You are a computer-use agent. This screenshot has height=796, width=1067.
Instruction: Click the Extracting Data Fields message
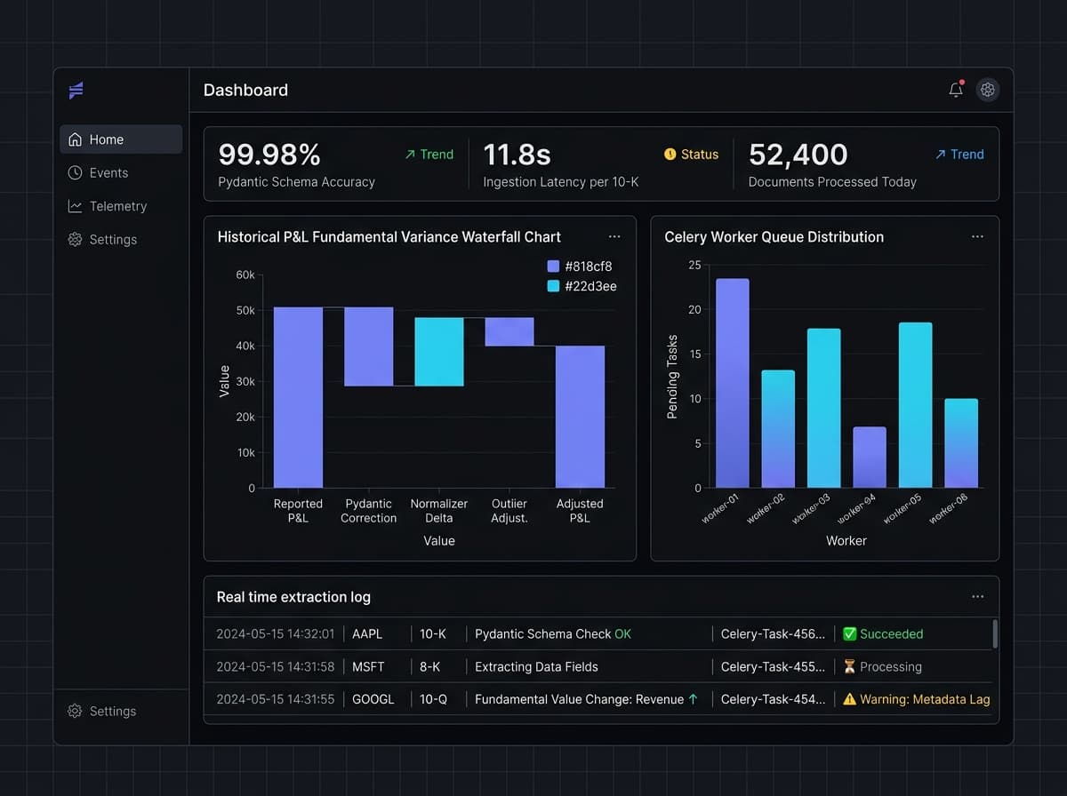pos(536,667)
